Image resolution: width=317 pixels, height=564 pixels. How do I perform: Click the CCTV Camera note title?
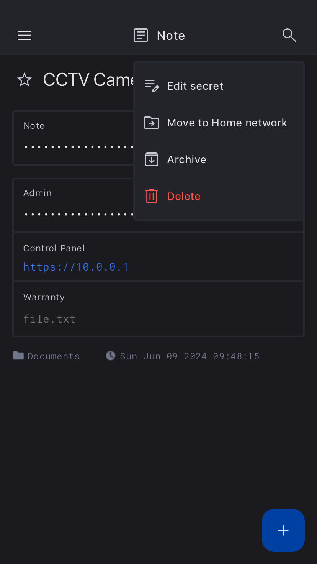89,80
